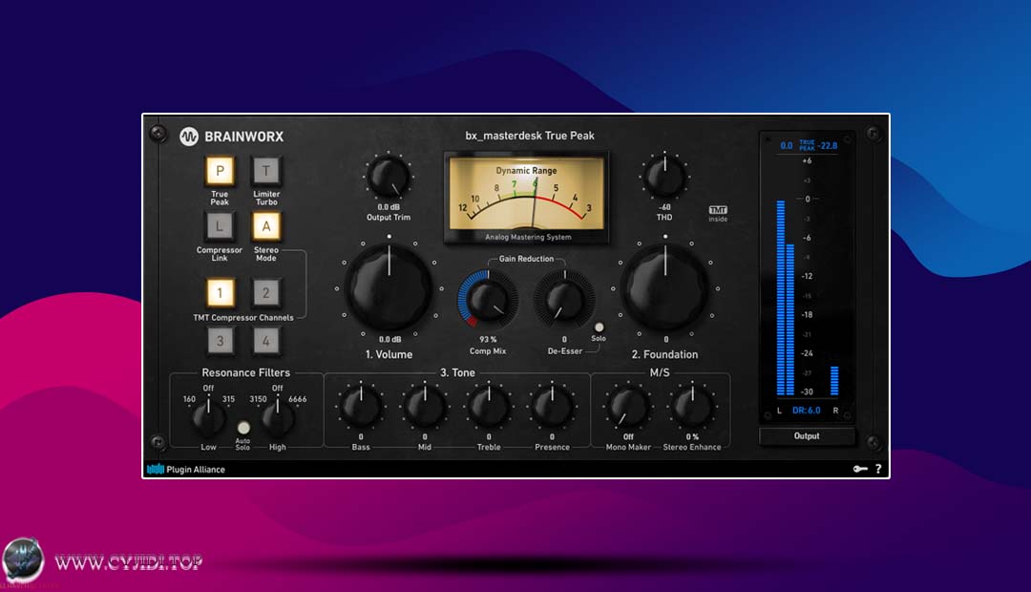This screenshot has height=592, width=1031.
Task: Click the 0.0 true peak readout
Action: 787,145
